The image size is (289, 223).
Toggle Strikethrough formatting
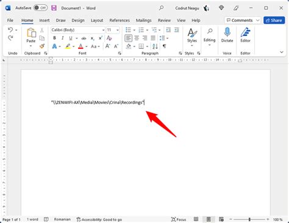84,38
